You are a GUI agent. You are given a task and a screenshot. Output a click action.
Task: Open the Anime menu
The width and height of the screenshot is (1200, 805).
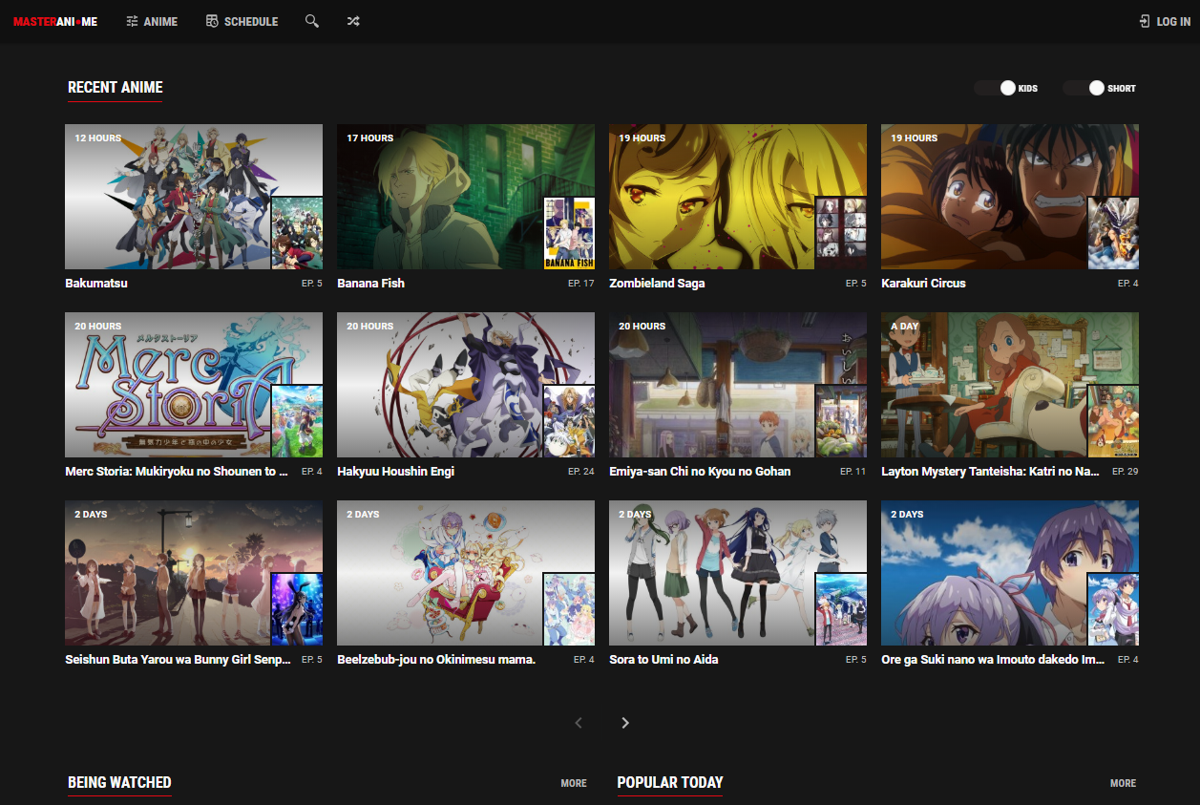[152, 21]
